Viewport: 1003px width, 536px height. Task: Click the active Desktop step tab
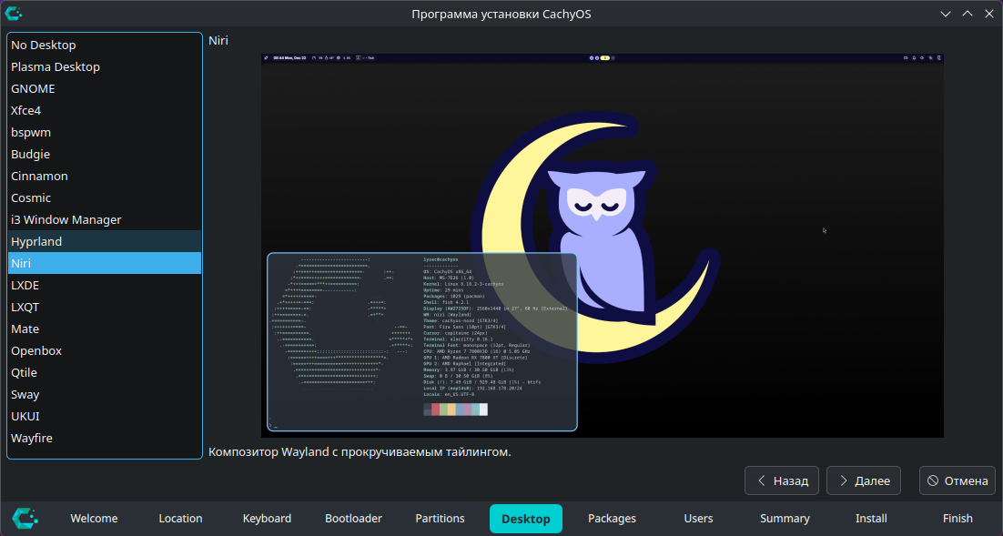click(x=526, y=518)
